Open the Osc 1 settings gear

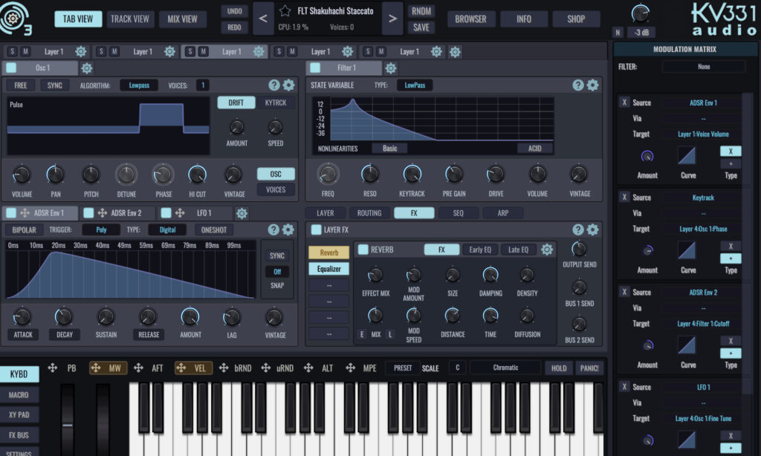point(85,67)
